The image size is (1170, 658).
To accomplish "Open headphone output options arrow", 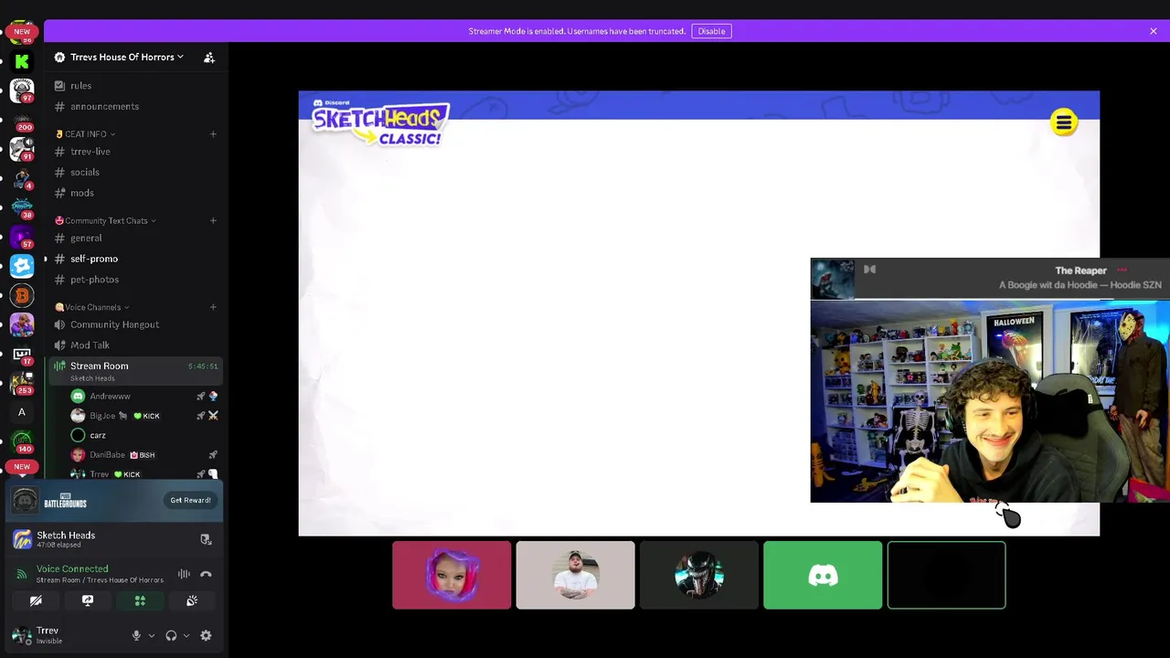I will pos(186,636).
